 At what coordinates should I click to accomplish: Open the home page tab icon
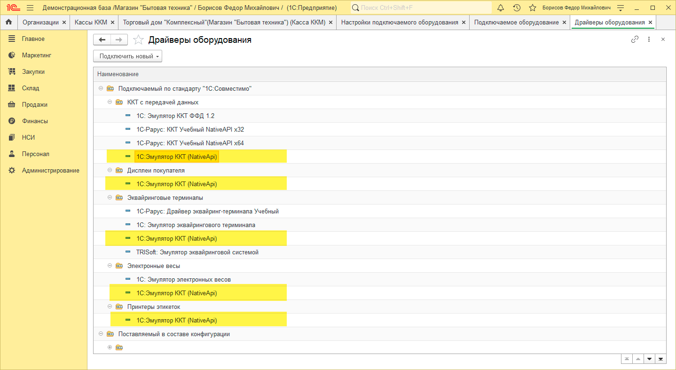(8, 22)
